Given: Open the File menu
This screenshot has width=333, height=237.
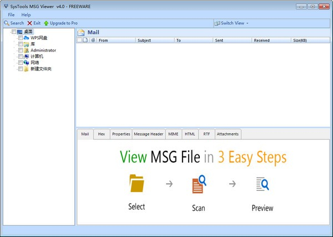Looking at the screenshot, I should point(11,14).
